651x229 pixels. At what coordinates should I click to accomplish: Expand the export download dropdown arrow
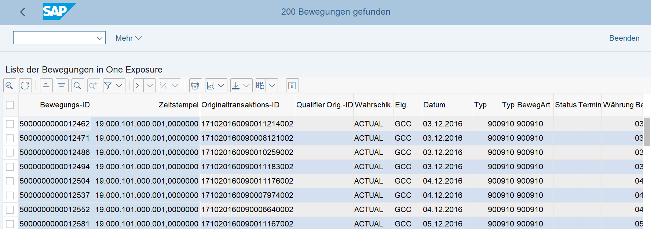pos(246,85)
